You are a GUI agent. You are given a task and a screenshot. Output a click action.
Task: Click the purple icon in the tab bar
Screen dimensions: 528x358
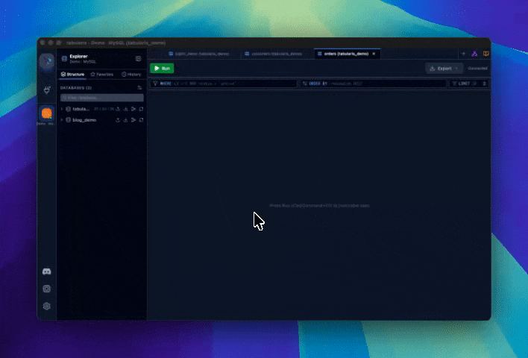click(x=474, y=54)
